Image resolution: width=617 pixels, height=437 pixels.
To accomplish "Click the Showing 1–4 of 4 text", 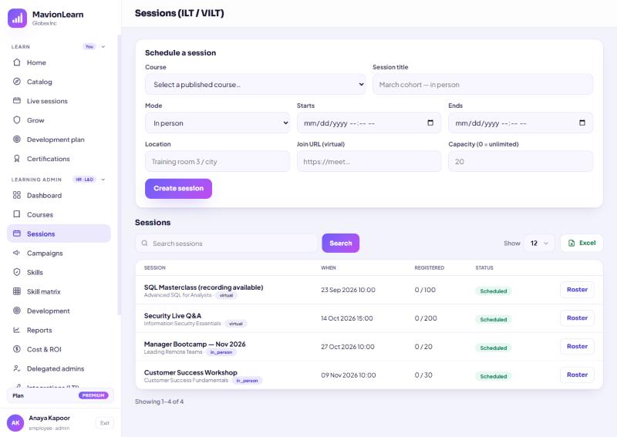I will point(159,402).
